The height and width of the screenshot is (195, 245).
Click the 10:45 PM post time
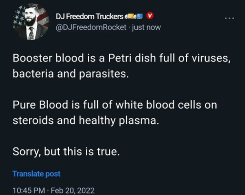[x=29, y=191]
